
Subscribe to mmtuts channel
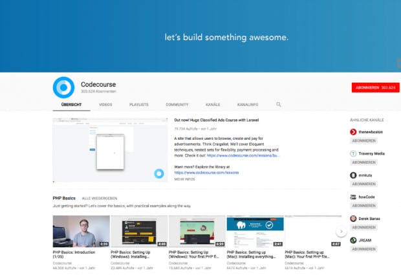pyautogui.click(x=363, y=184)
